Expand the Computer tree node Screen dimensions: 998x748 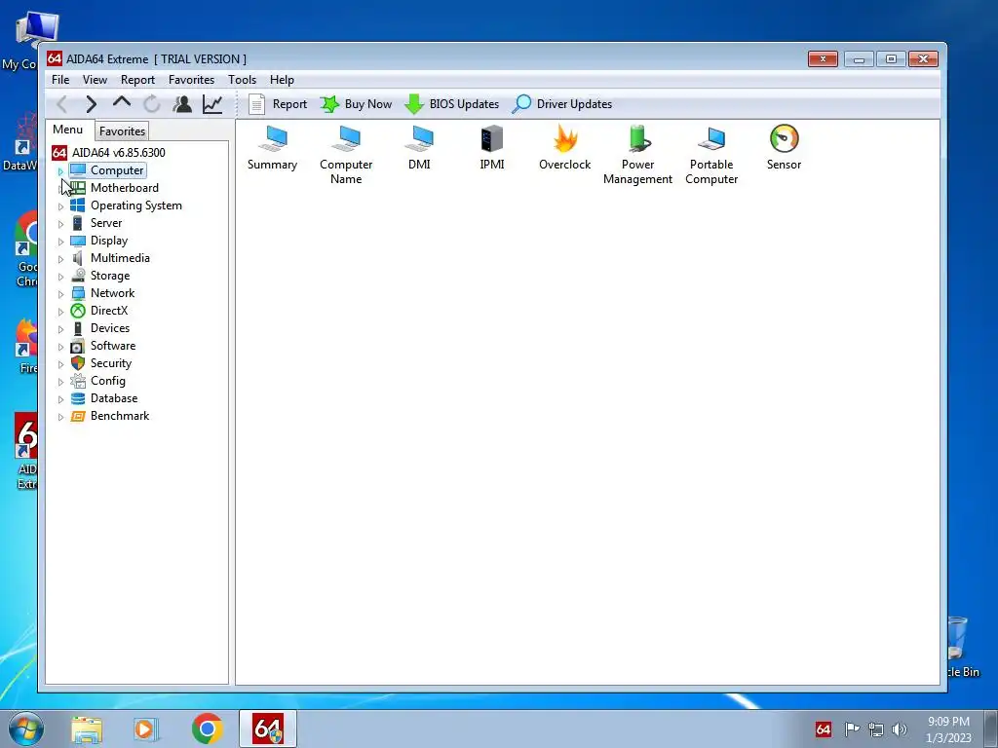tap(60, 171)
